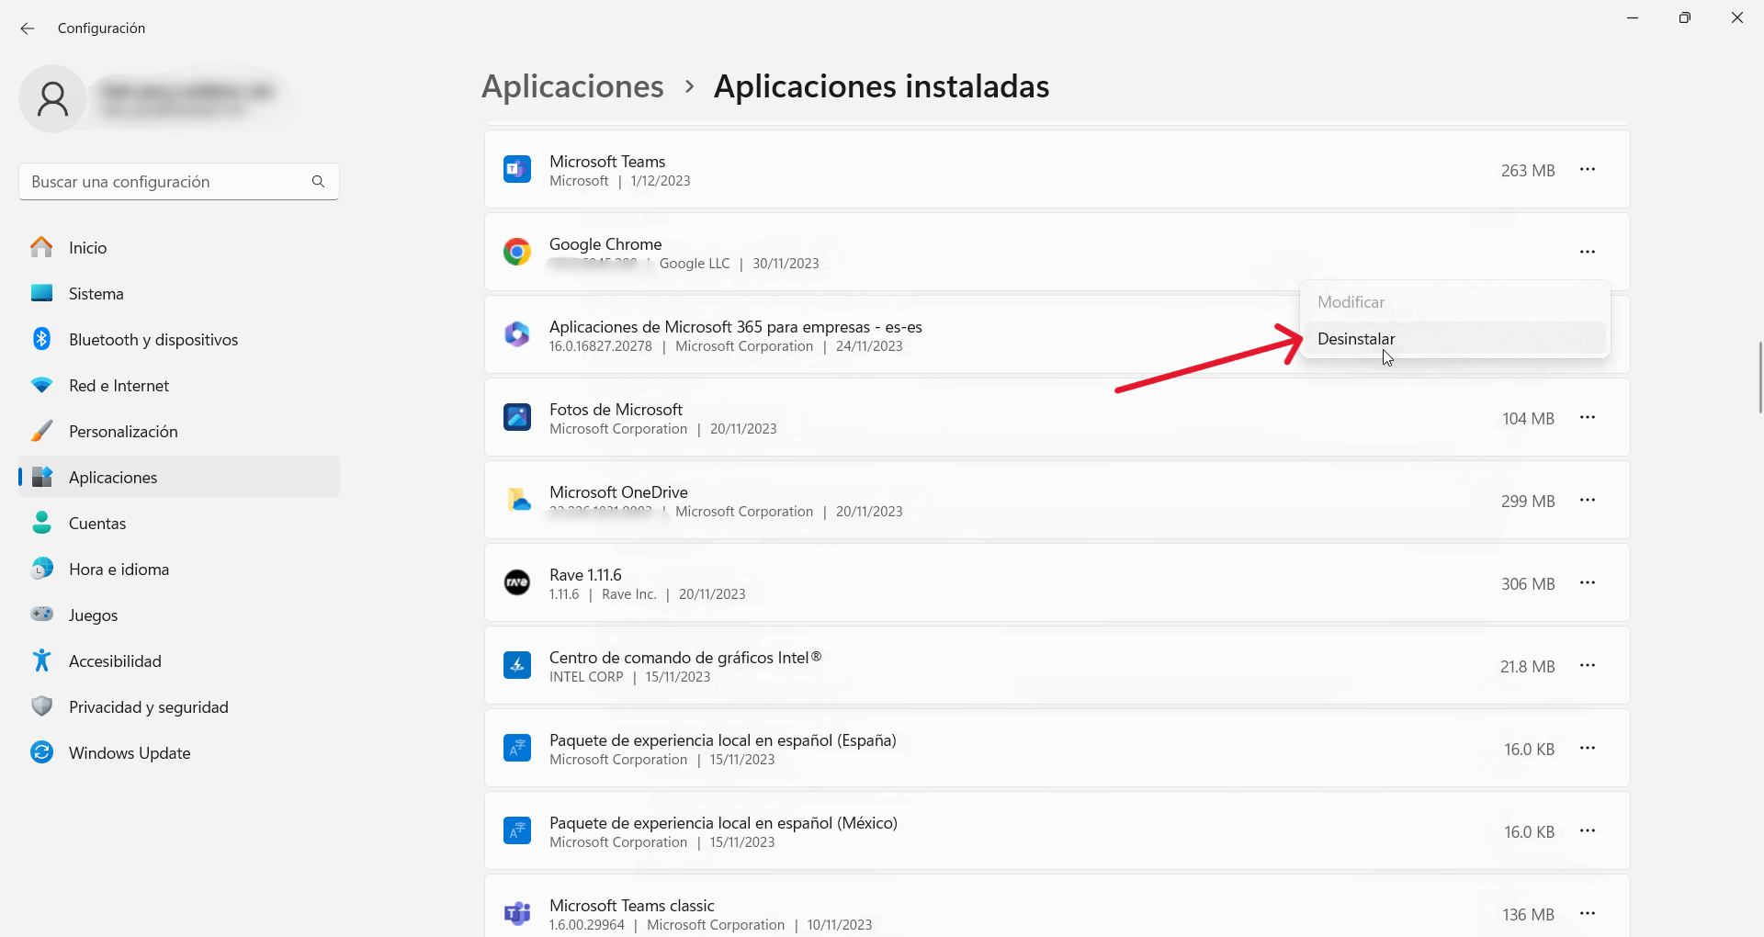Click the Personalización paintbrush icon
Image resolution: width=1764 pixels, height=937 pixels.
point(41,431)
